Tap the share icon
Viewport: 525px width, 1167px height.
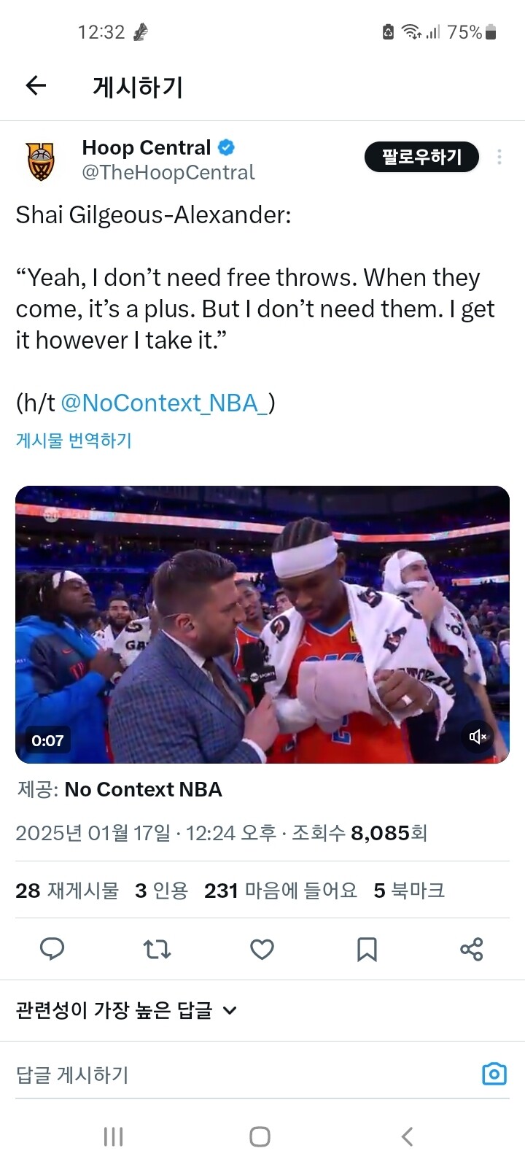pos(472,949)
